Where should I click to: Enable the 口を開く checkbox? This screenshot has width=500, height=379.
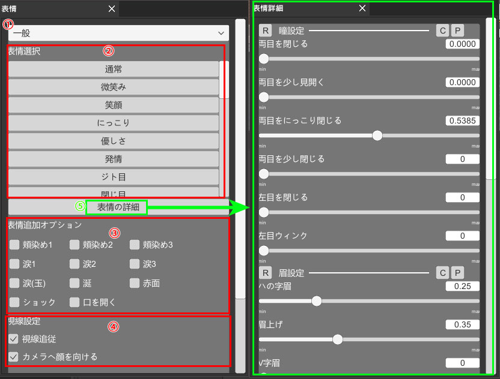tap(74, 302)
